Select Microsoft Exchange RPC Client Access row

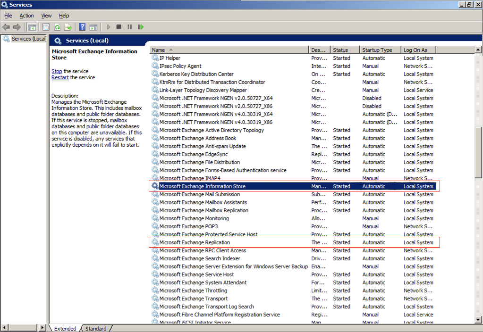pos(294,250)
